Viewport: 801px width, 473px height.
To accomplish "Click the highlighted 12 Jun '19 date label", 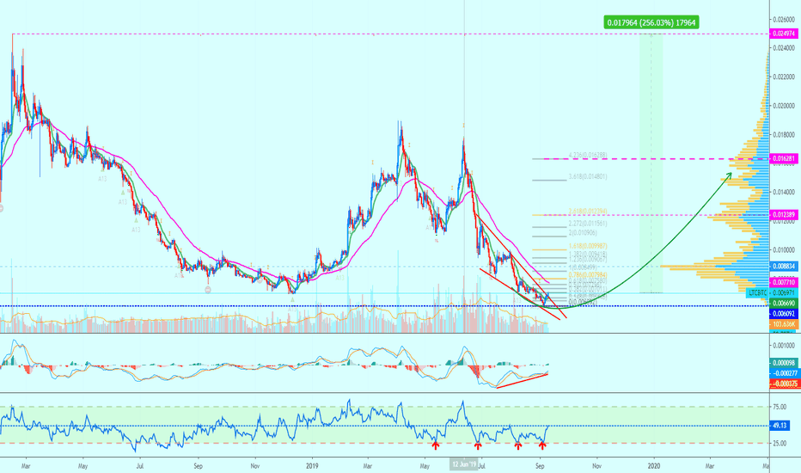I will pyautogui.click(x=464, y=464).
